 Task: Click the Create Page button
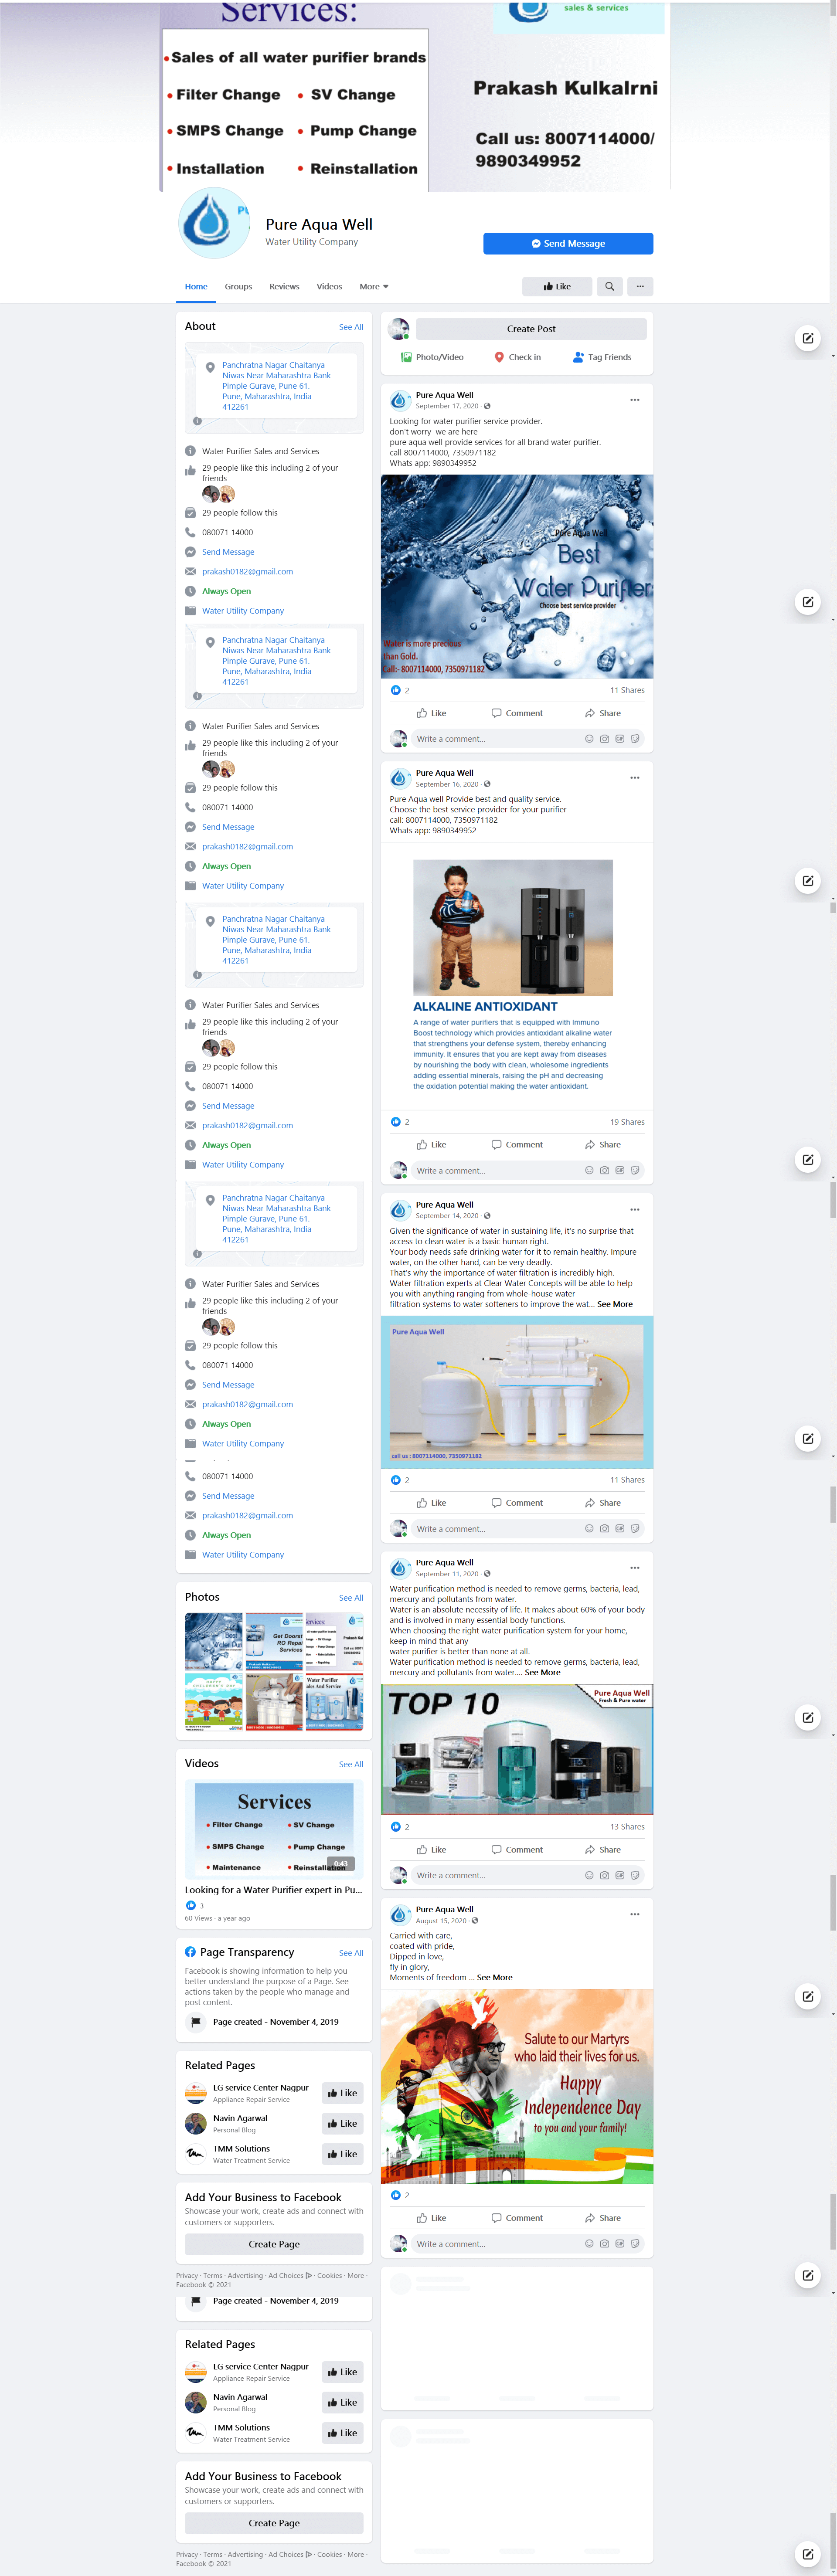[274, 2244]
